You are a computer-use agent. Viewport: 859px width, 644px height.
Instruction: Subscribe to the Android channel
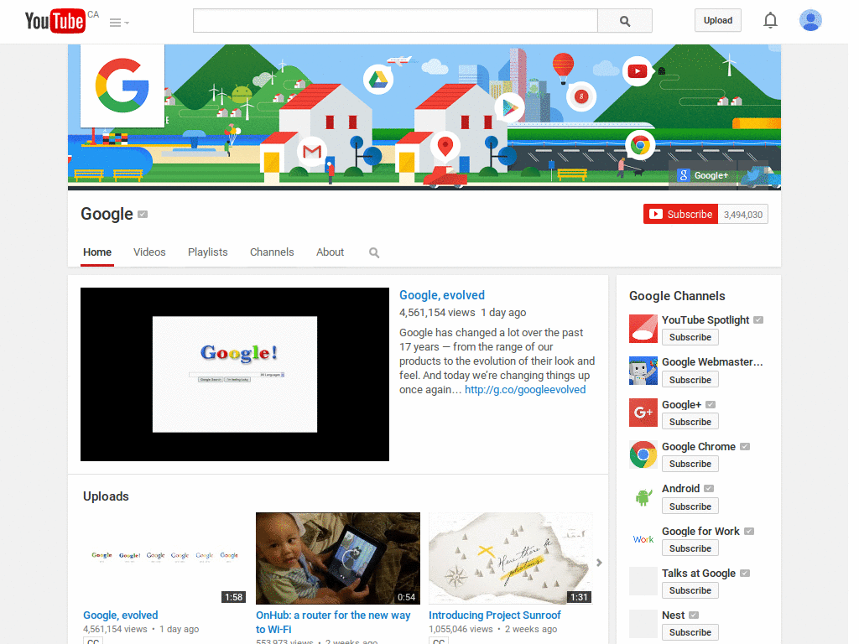click(690, 506)
